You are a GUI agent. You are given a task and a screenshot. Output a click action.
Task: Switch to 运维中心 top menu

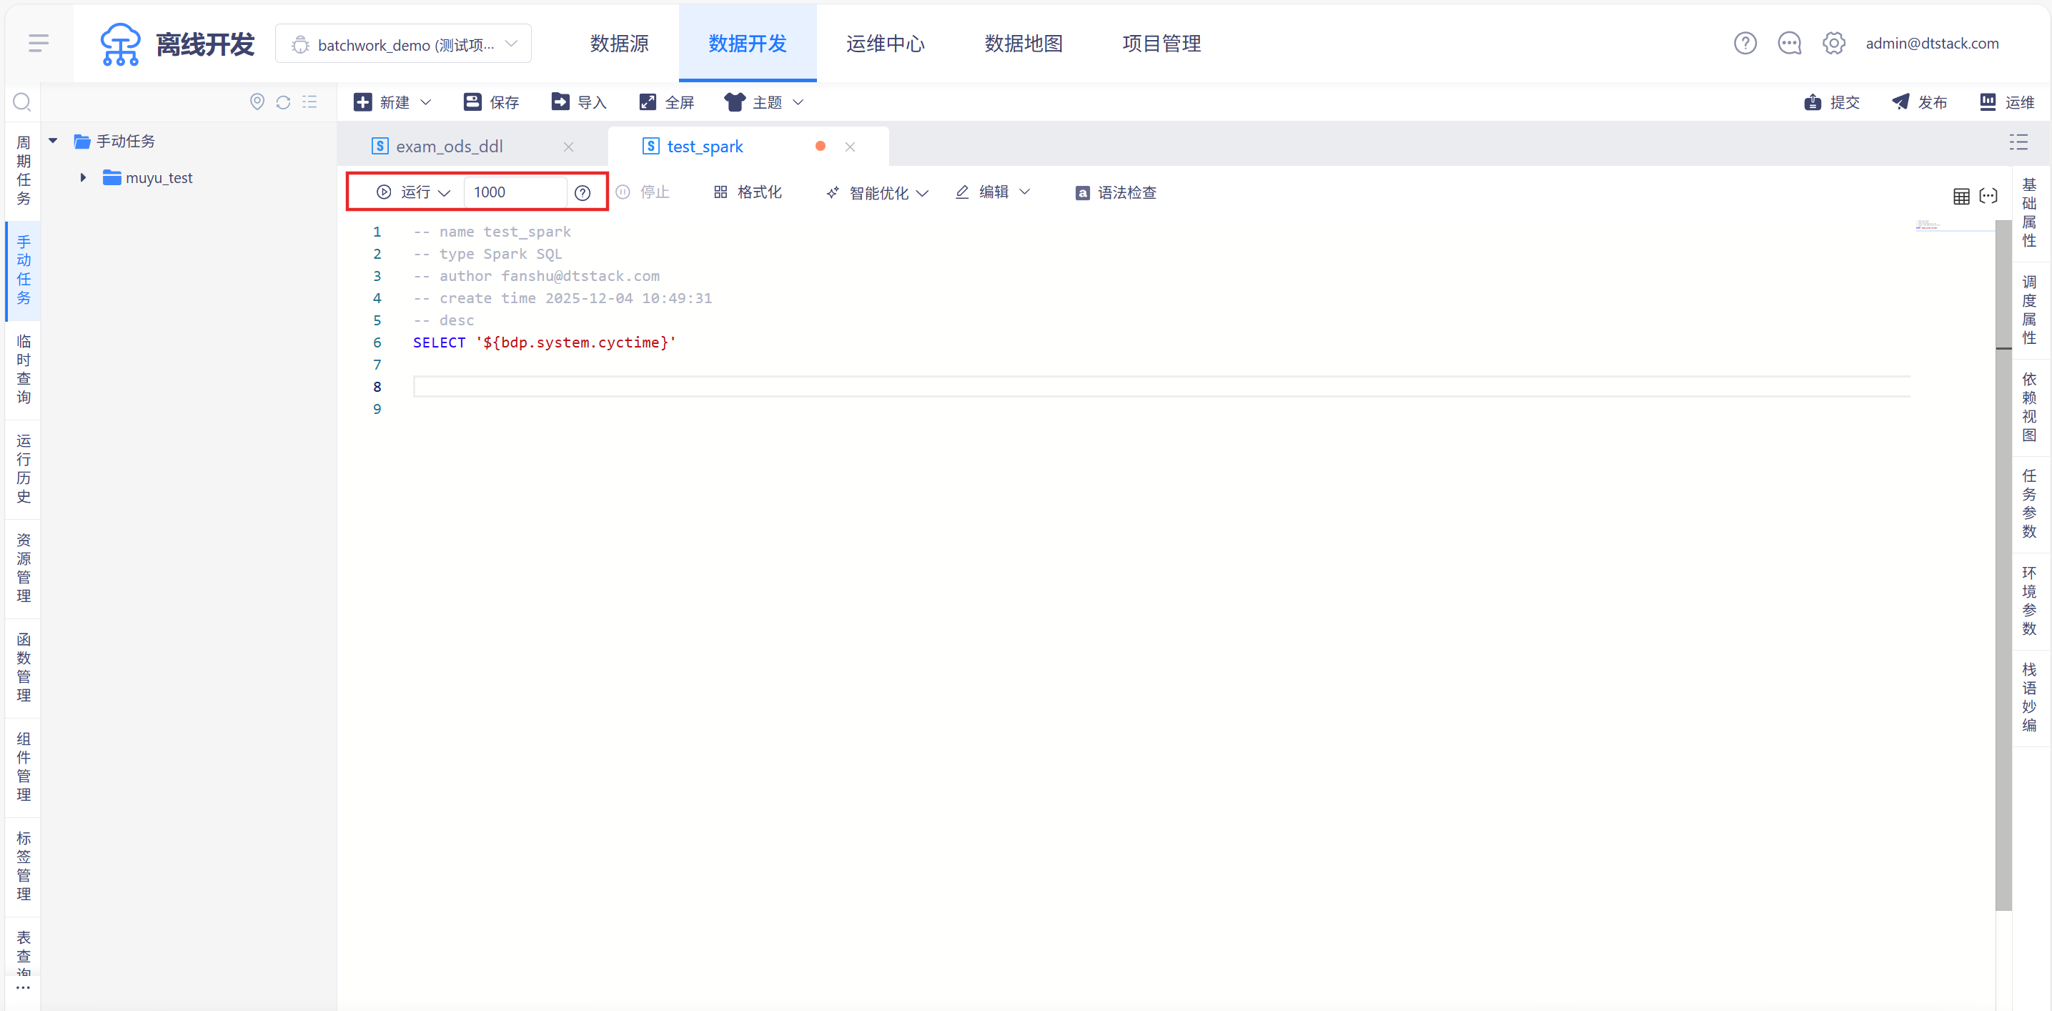point(885,43)
